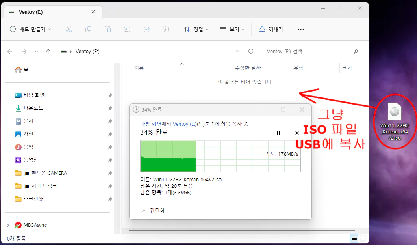Image resolution: width=417 pixels, height=245 pixels.
Task: Click the pin icon next to 문서
Action: click(x=110, y=121)
